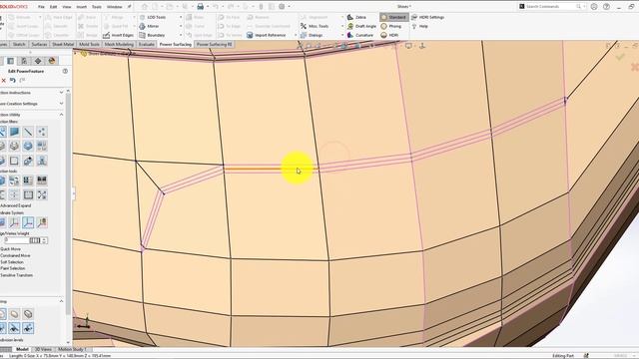The image size is (639, 359).
Task: Click the highlighted coordinate system axes icon
Action: (x=28, y=222)
